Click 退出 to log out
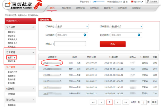Screen dimensions: 162x110 (x=125, y=2)
